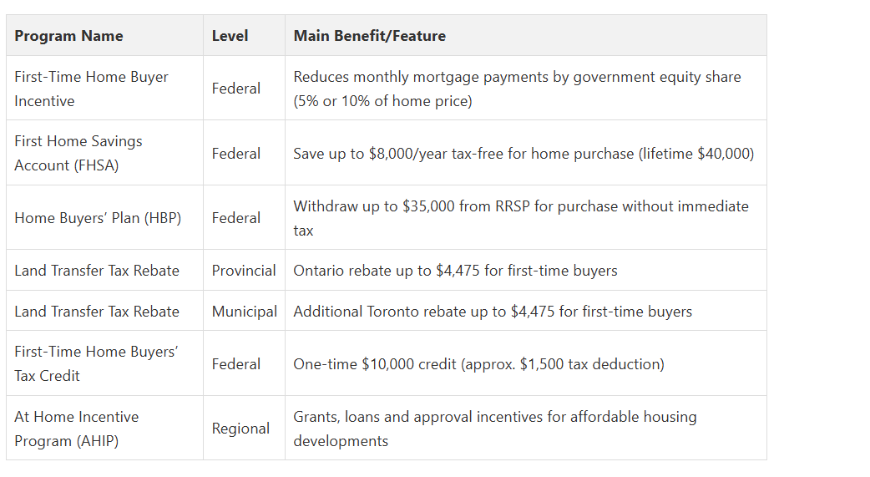
Task: Click Federal level in the FHSA row
Action: pos(235,153)
